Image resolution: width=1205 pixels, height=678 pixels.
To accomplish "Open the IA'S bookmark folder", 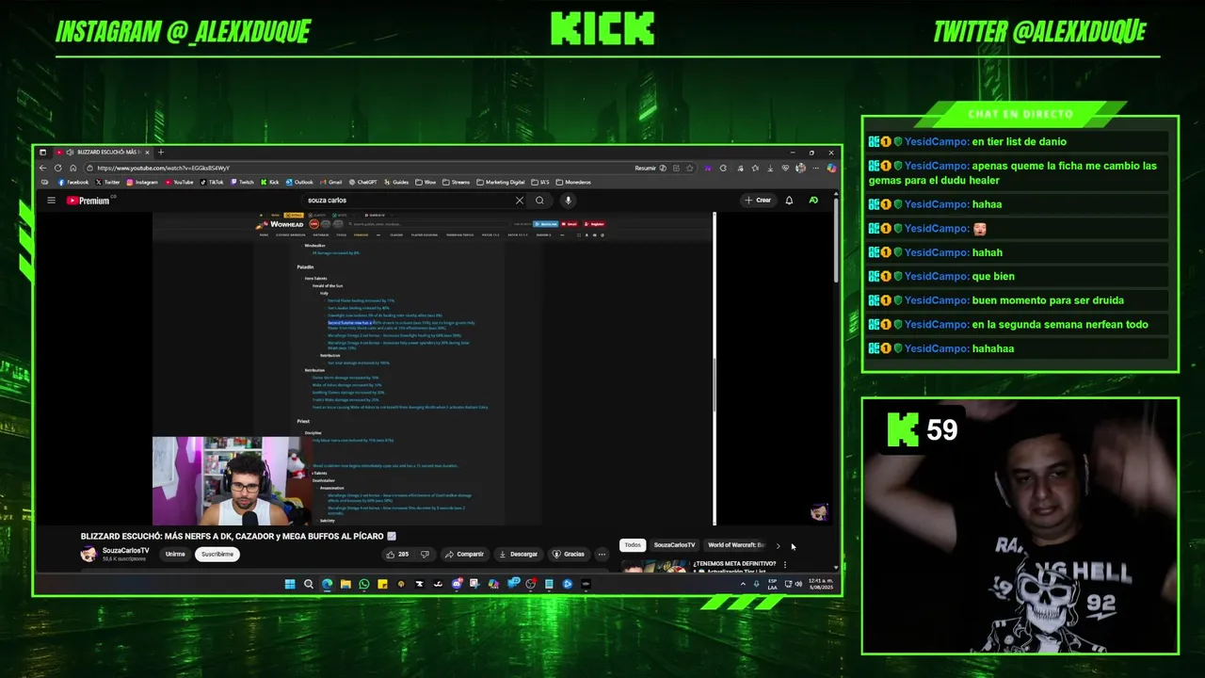I will (540, 182).
